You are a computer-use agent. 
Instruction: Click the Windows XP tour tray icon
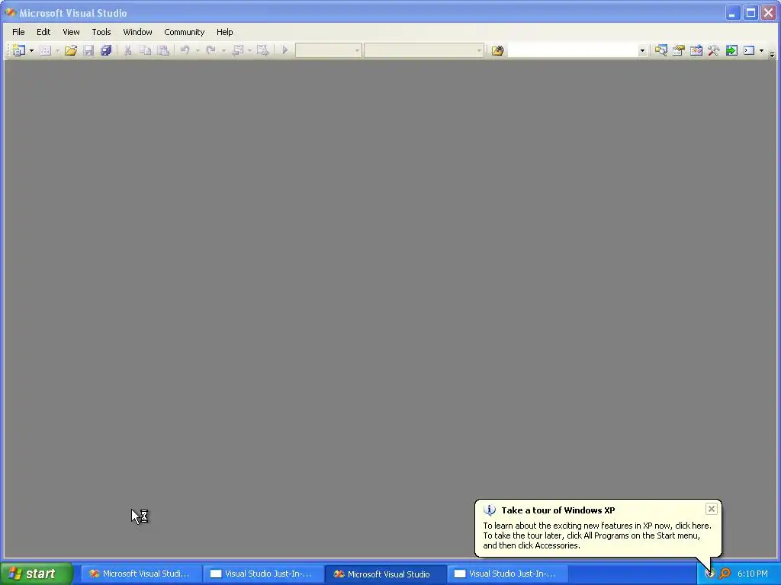click(x=710, y=574)
